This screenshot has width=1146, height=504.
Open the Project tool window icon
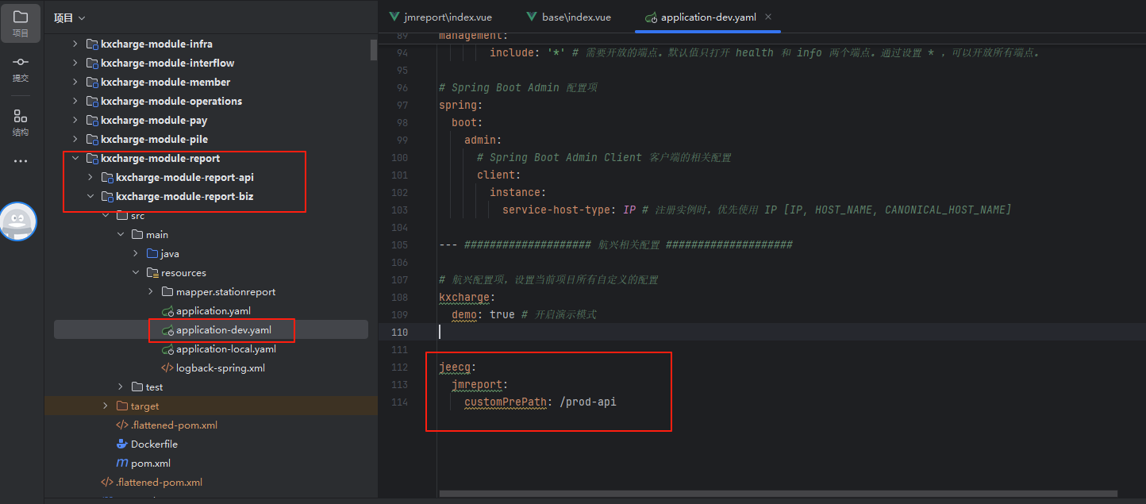21,22
